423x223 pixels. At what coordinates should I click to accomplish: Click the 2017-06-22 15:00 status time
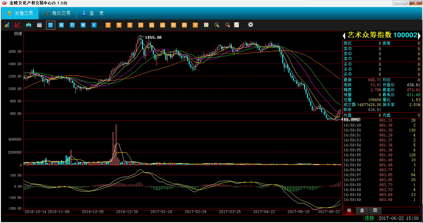[x=399, y=218]
